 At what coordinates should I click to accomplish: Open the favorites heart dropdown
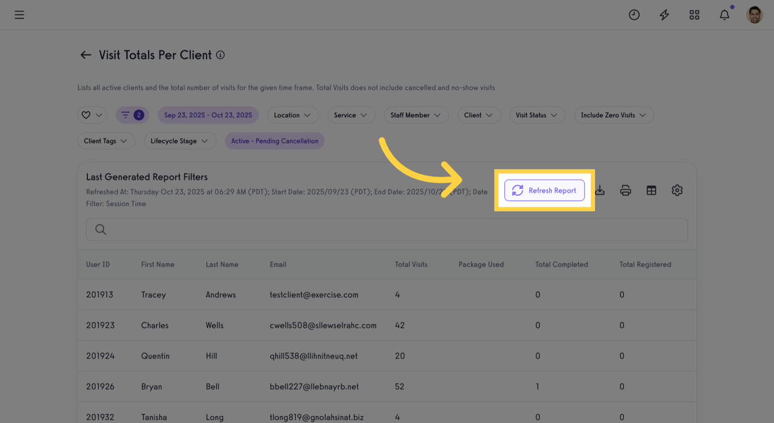pyautogui.click(x=92, y=114)
